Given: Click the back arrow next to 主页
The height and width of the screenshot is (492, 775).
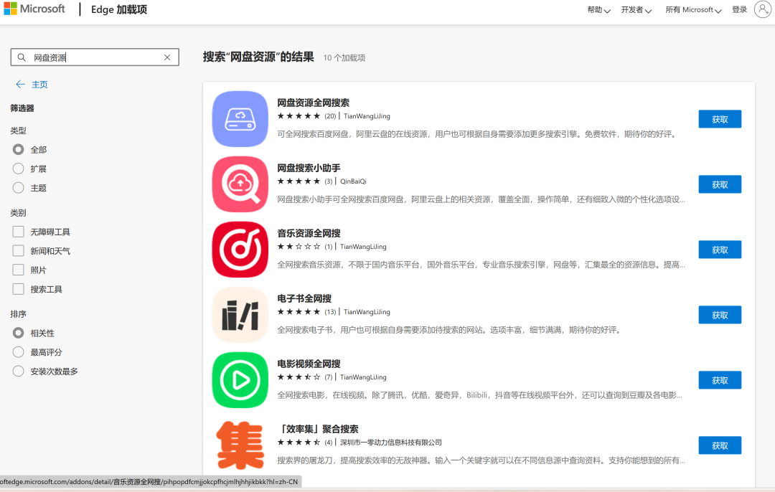Looking at the screenshot, I should [x=20, y=85].
